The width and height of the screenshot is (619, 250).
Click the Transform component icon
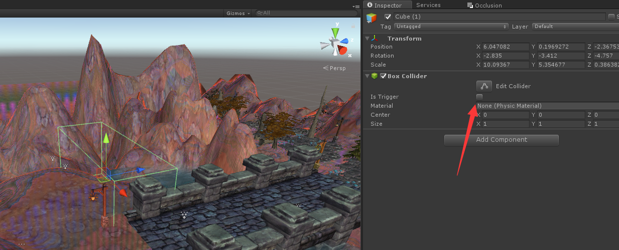click(375, 39)
